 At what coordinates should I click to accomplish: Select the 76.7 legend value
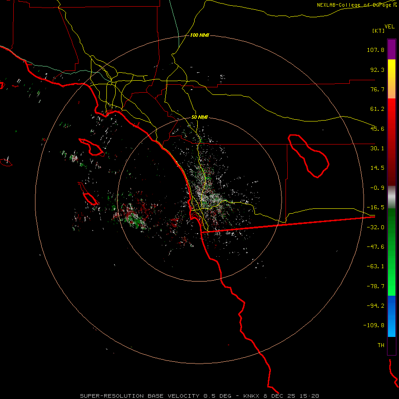377,89
